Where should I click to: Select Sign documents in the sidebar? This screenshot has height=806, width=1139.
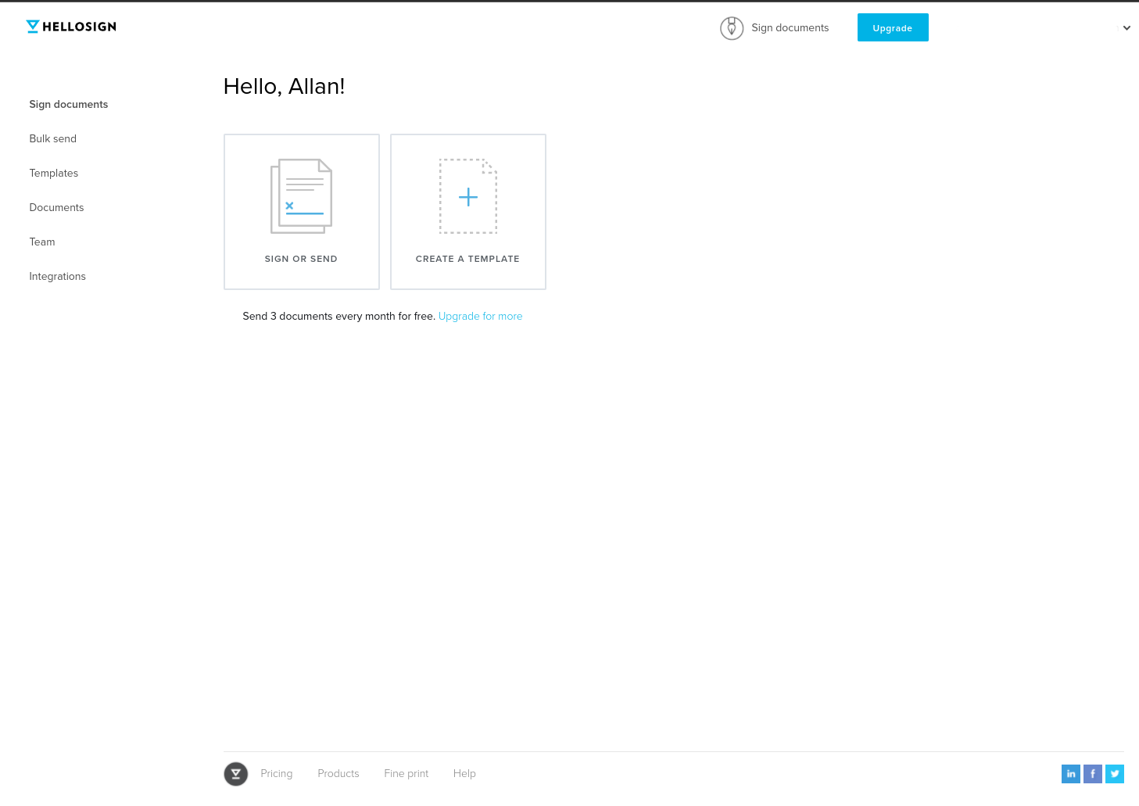tap(69, 104)
